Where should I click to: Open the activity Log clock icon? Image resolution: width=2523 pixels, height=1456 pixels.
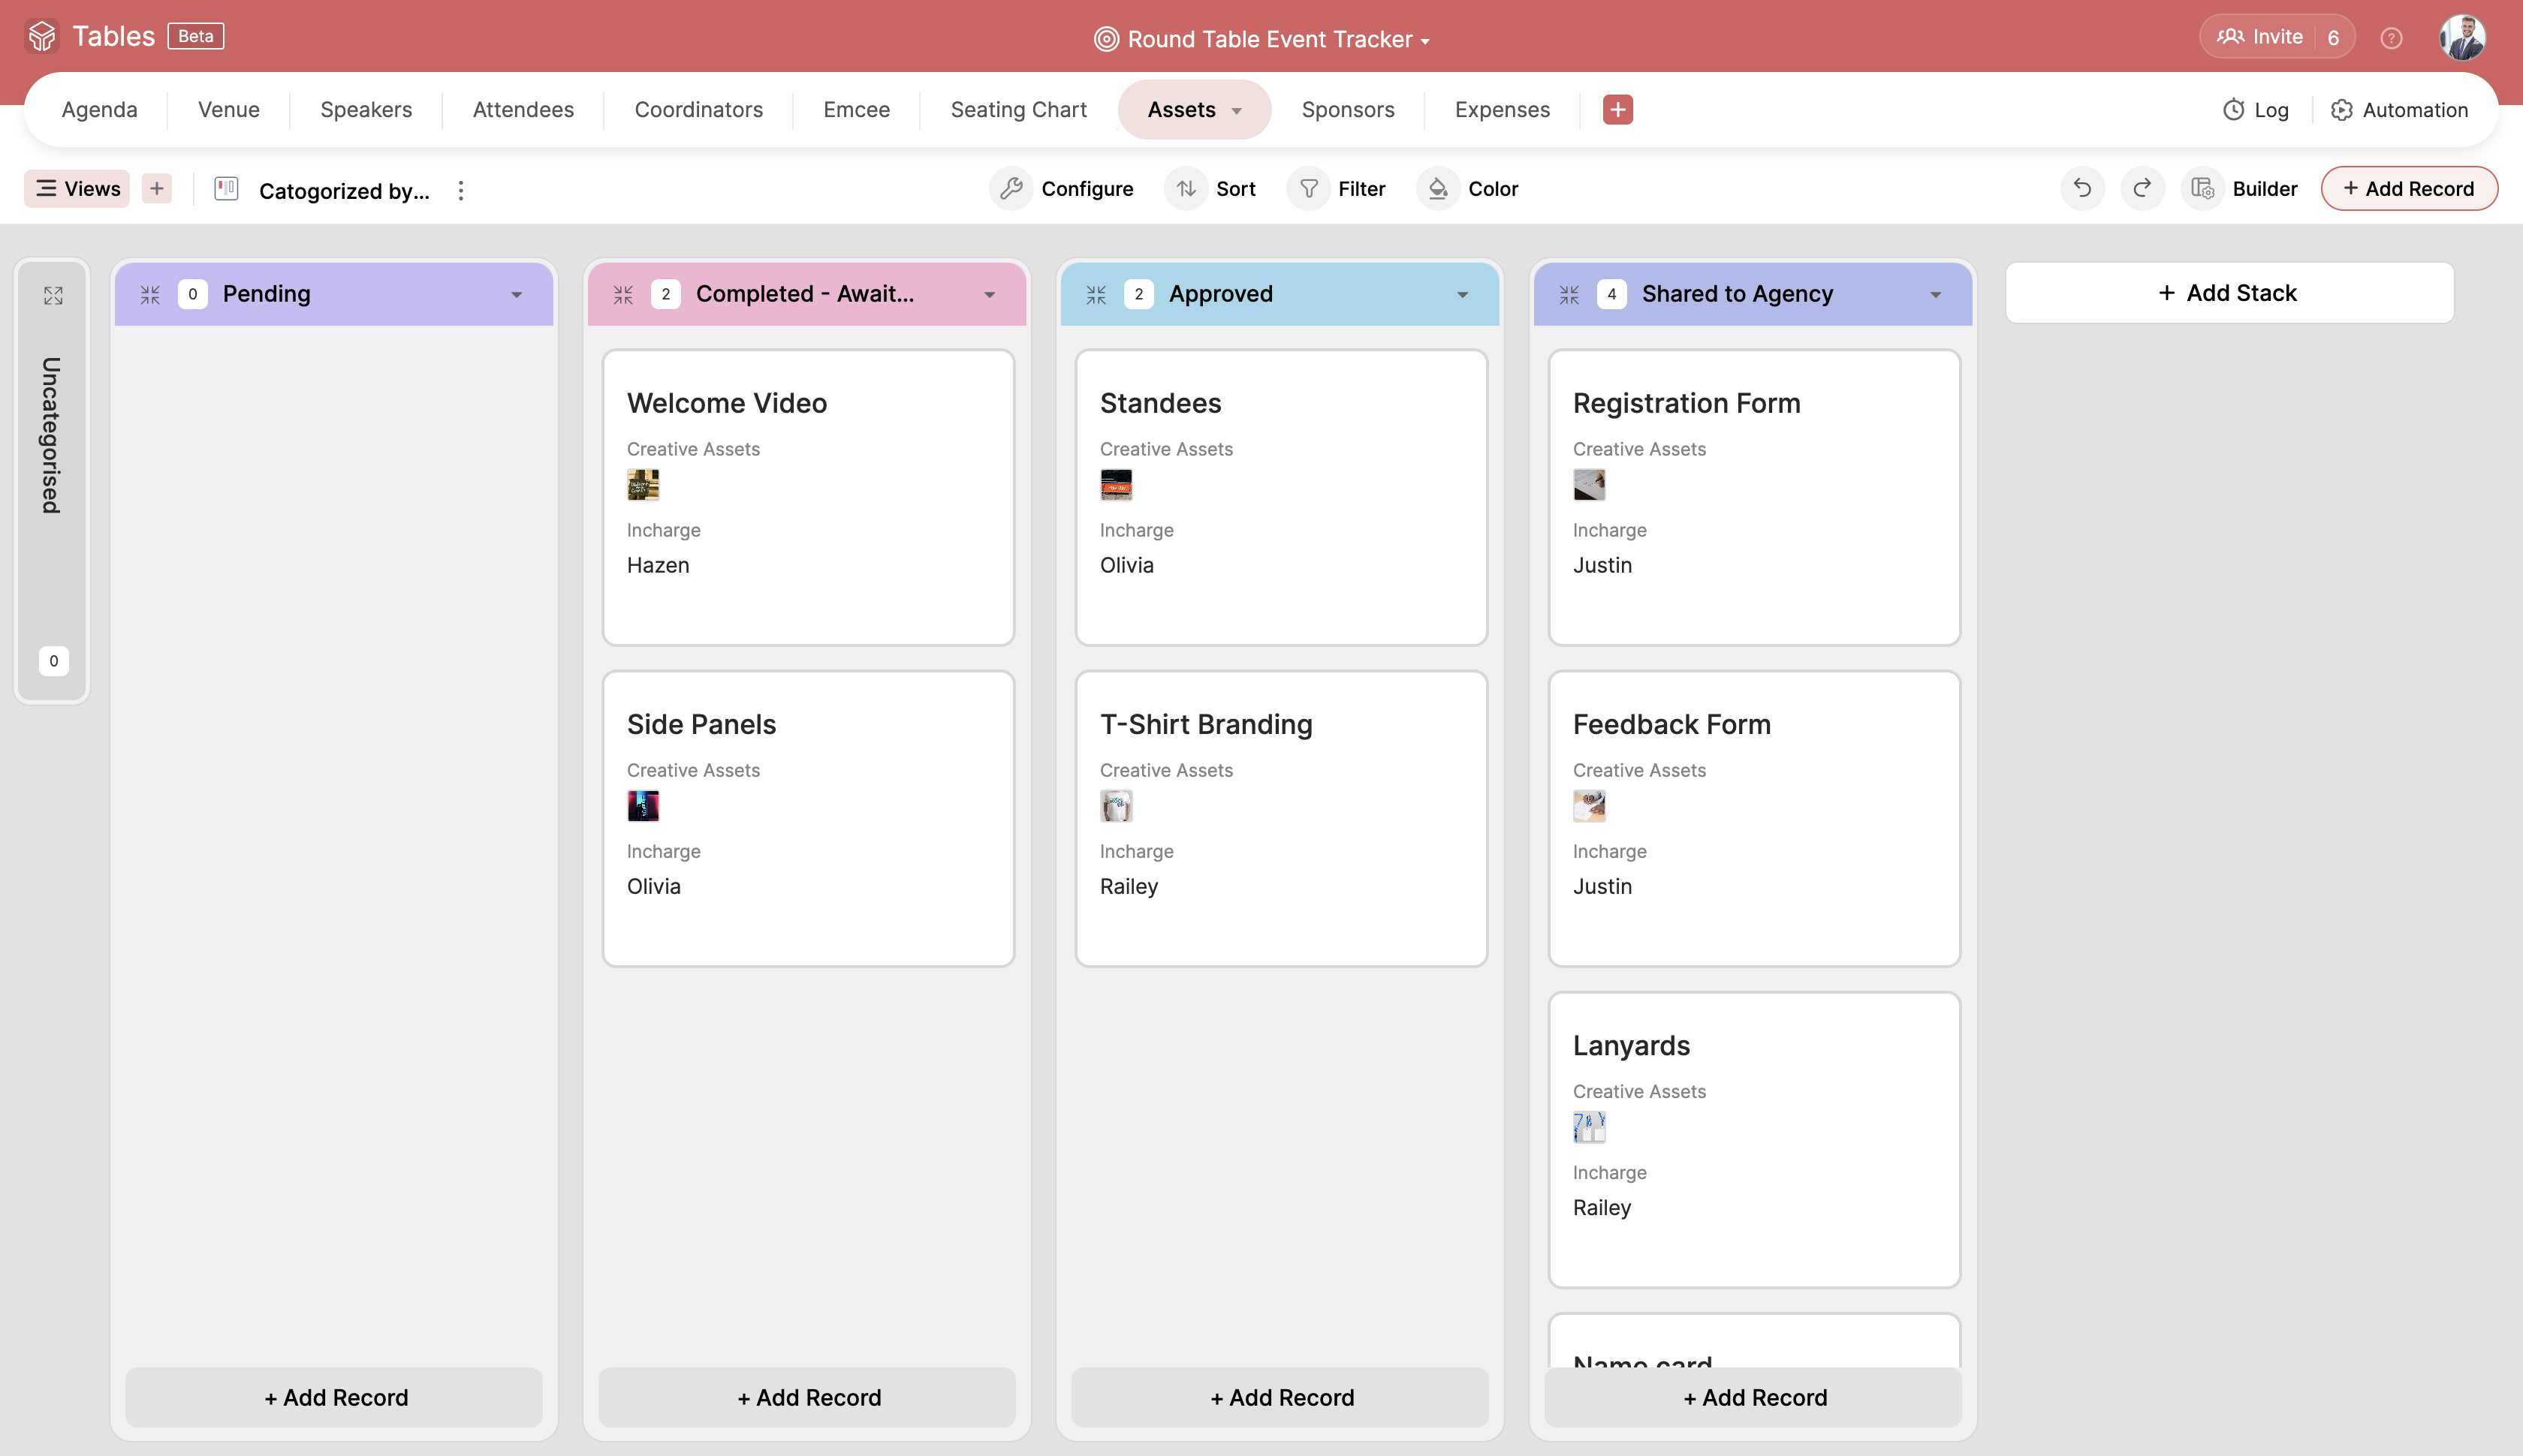tap(2235, 110)
